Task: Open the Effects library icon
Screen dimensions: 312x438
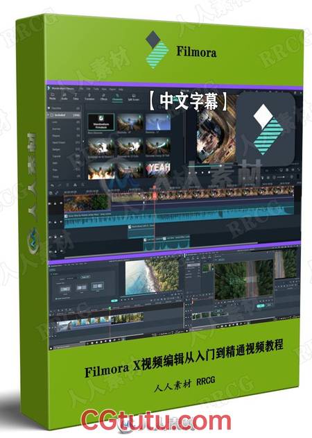Action: [x=103, y=97]
